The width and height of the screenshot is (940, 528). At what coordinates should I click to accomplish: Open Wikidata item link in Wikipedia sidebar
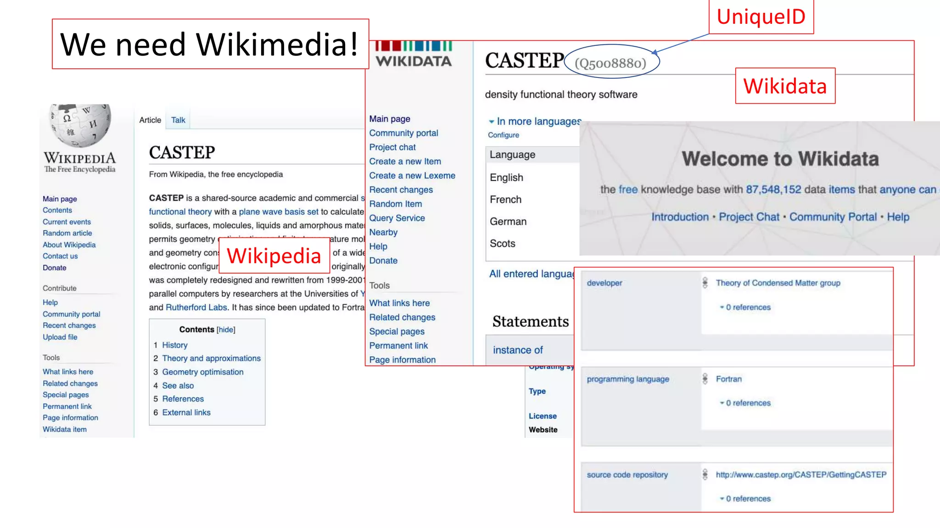(65, 429)
